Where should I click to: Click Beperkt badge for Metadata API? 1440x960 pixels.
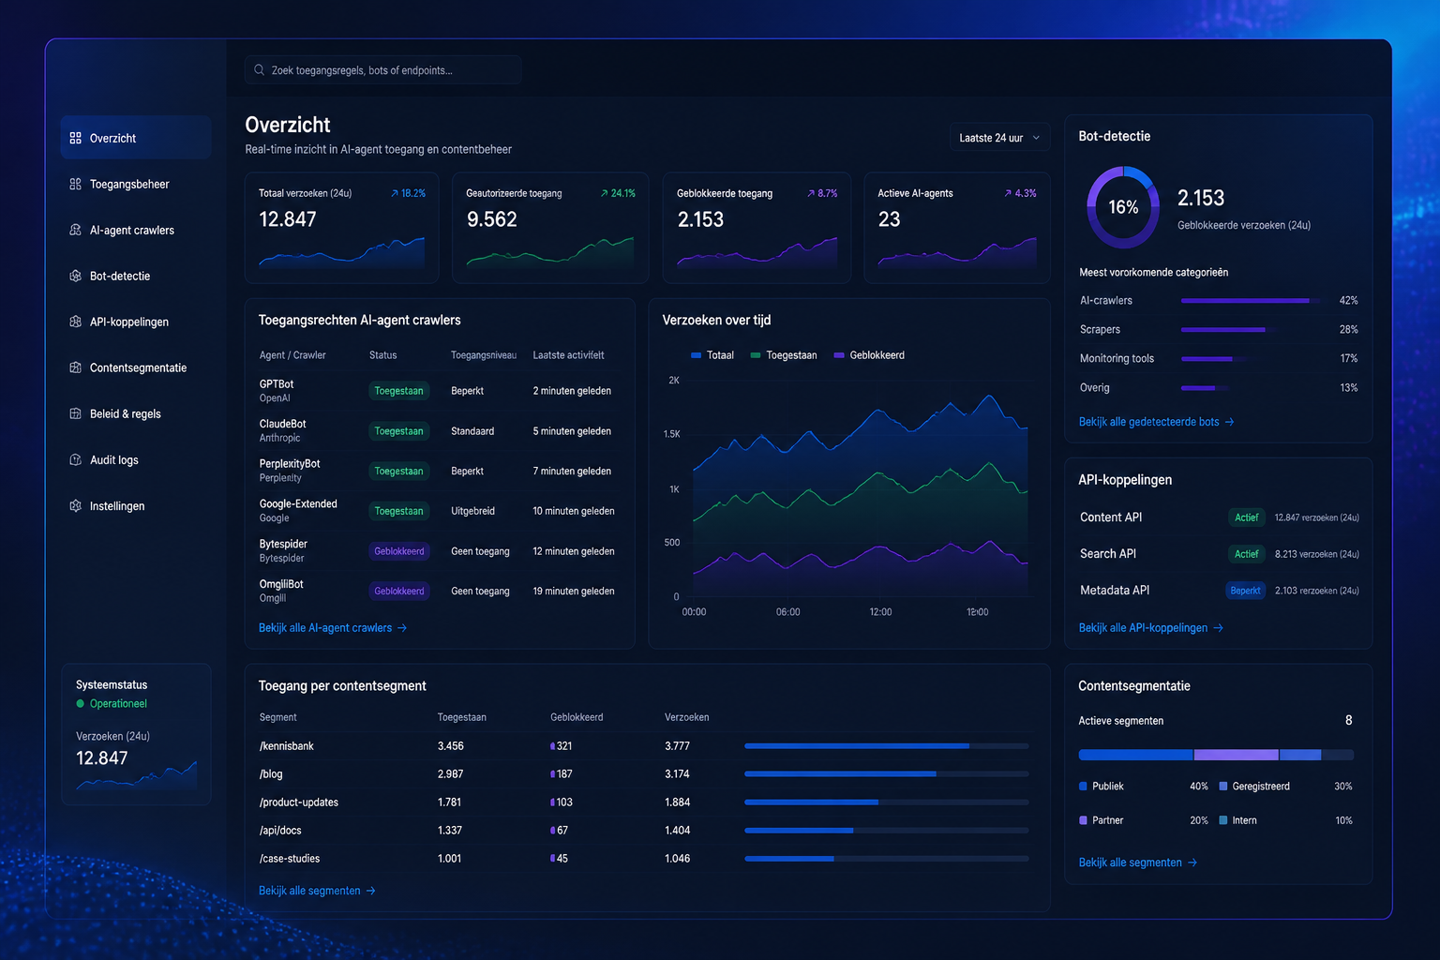tap(1245, 591)
